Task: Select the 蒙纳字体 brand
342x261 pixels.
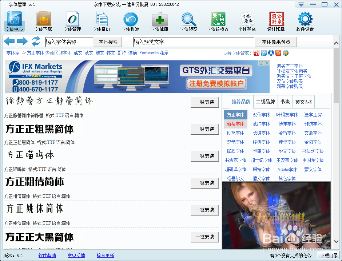Action: point(261,124)
